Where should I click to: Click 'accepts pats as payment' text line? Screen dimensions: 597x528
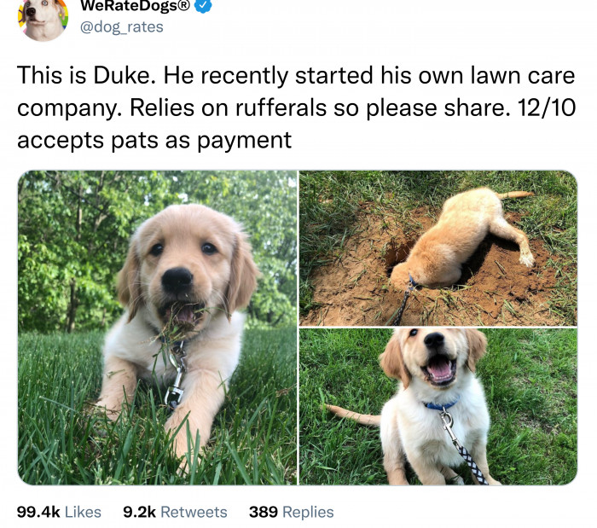tap(154, 139)
